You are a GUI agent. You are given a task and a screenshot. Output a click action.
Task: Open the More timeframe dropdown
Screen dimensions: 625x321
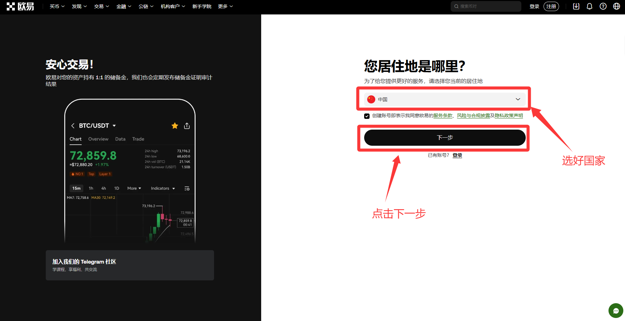point(134,188)
